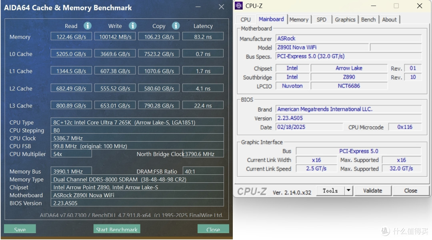432x240 pixels.
Task: Click the Close button in CPU-Z
Action: (410, 190)
